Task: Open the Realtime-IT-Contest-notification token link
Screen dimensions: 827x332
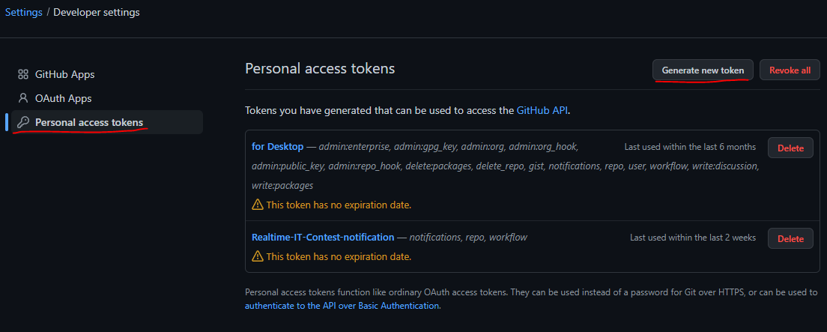Action: point(323,237)
